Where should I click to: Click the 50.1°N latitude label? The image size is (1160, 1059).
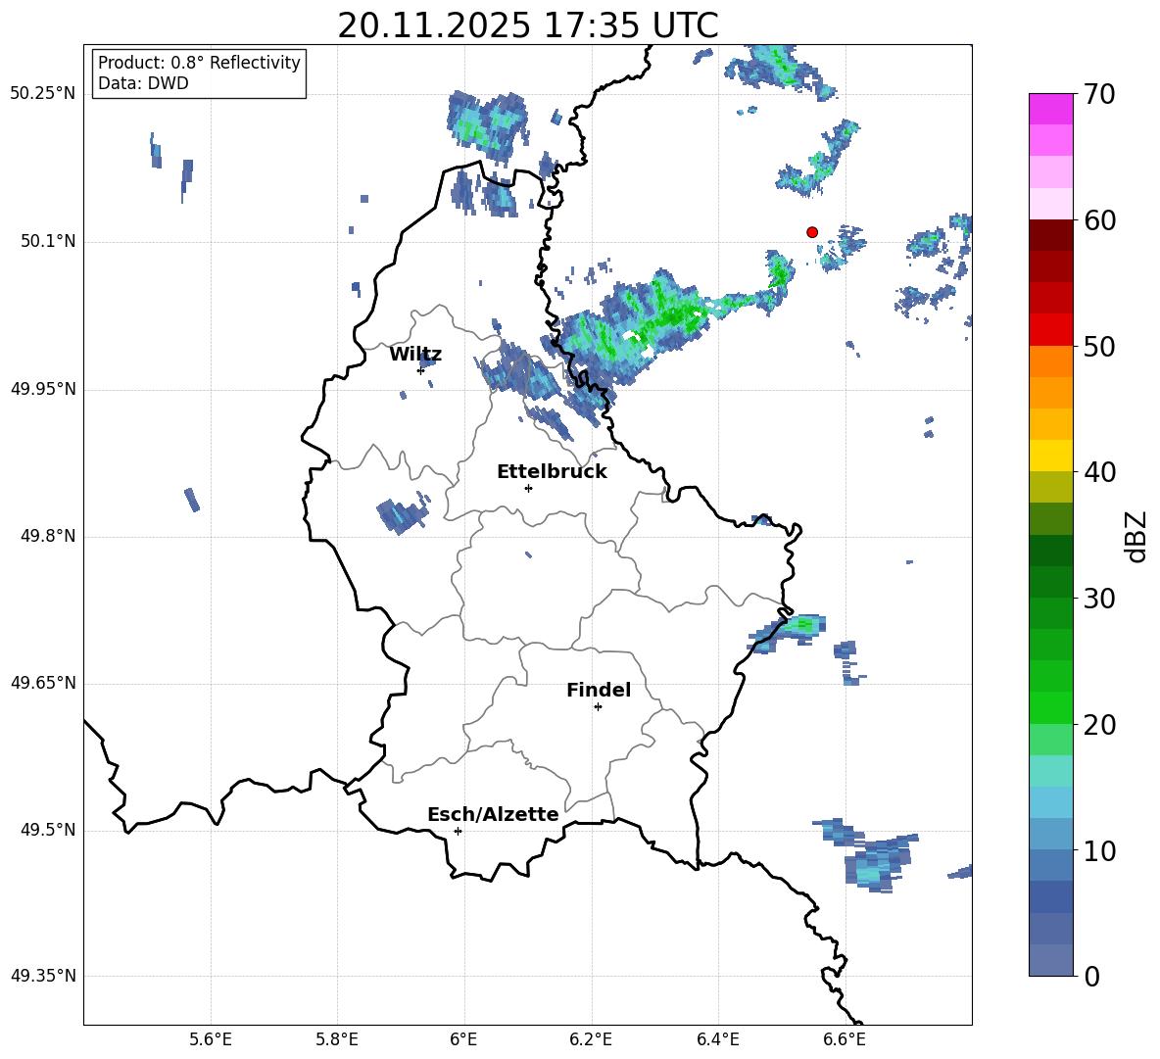click(48, 242)
